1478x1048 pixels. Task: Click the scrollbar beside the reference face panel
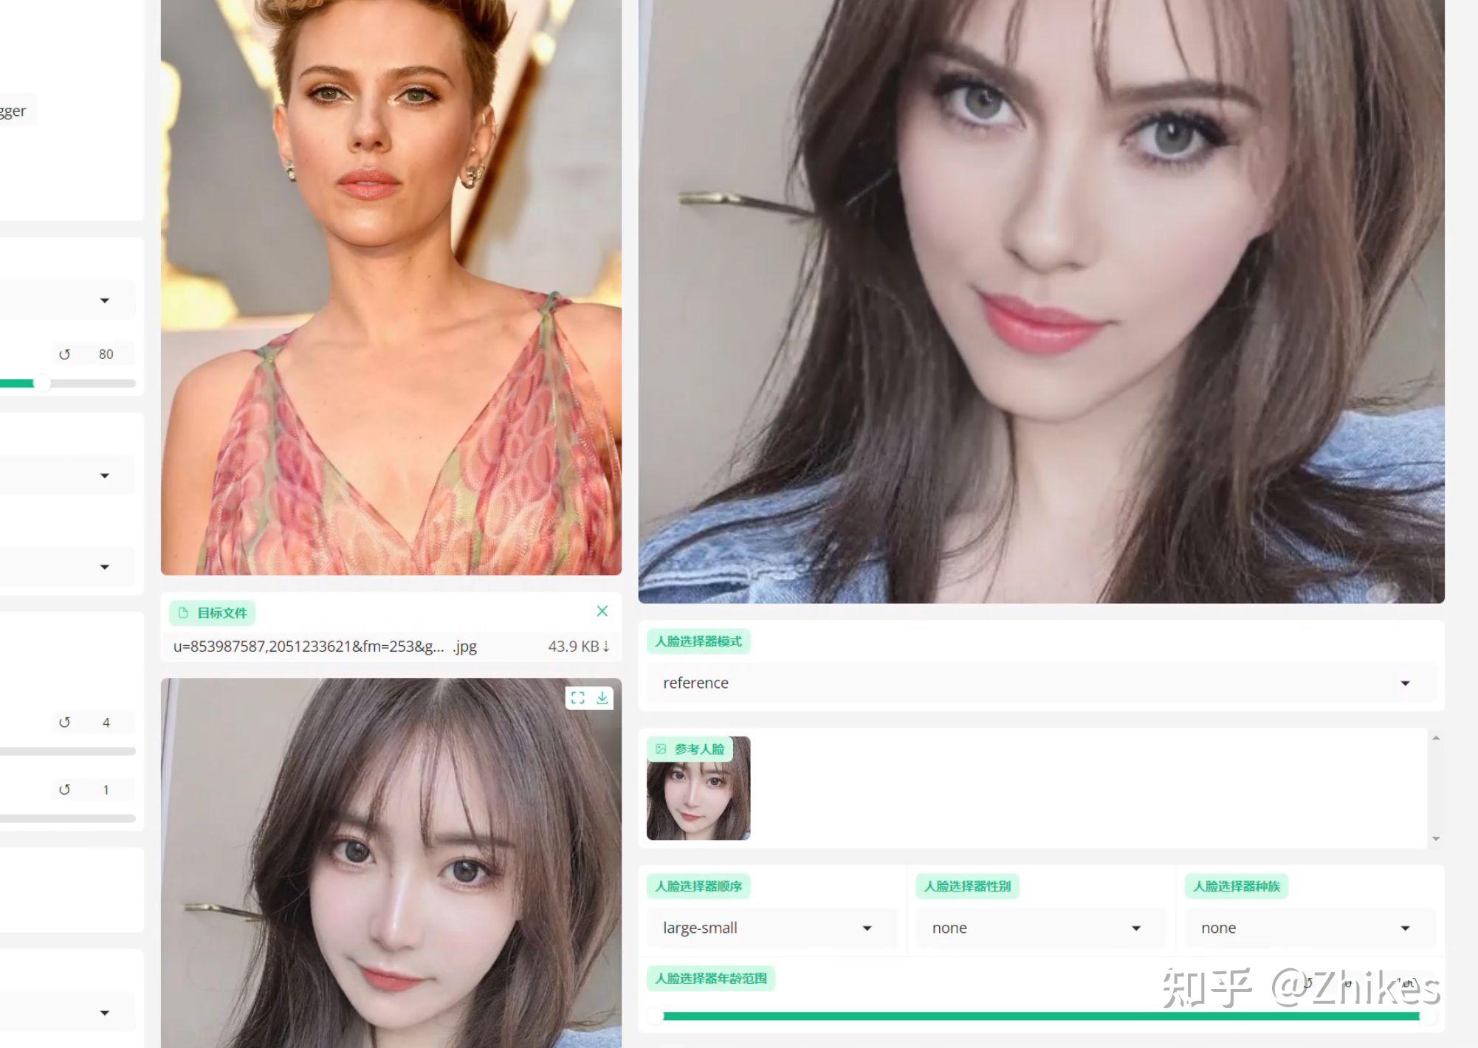coord(1435,786)
